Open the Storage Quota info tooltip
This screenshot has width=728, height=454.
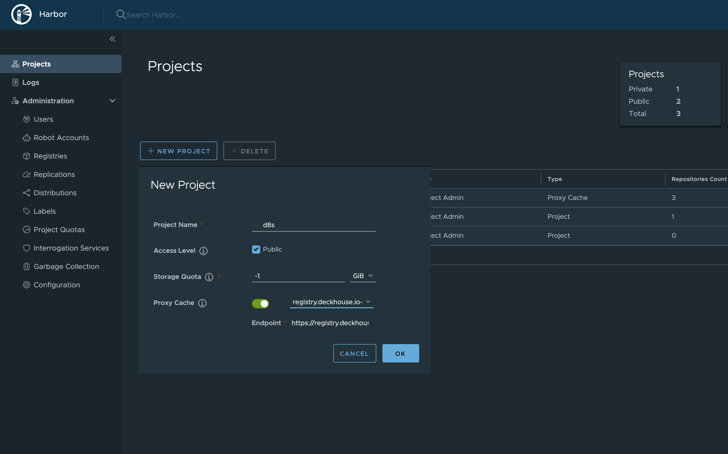click(209, 277)
